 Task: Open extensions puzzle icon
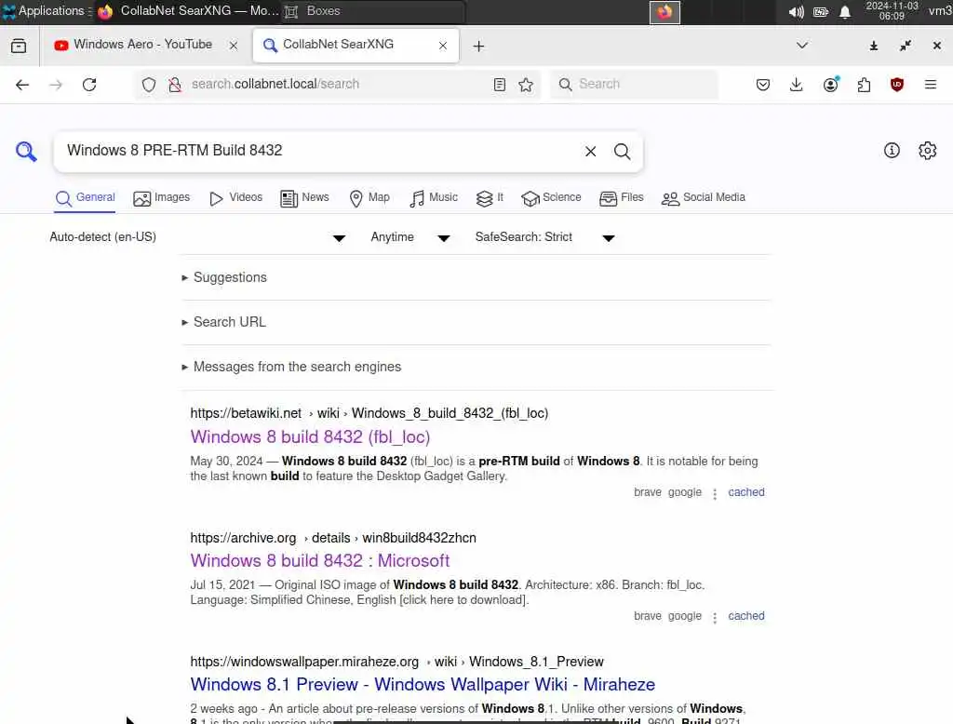[x=864, y=85]
